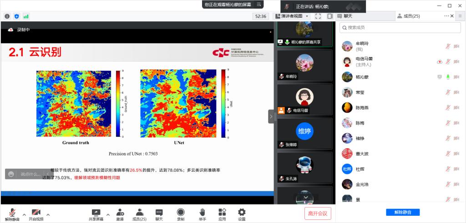Select 杨沁蒙的屏幕共享 thumbnail
This screenshot has width=466, height=223.
(x=304, y=34)
